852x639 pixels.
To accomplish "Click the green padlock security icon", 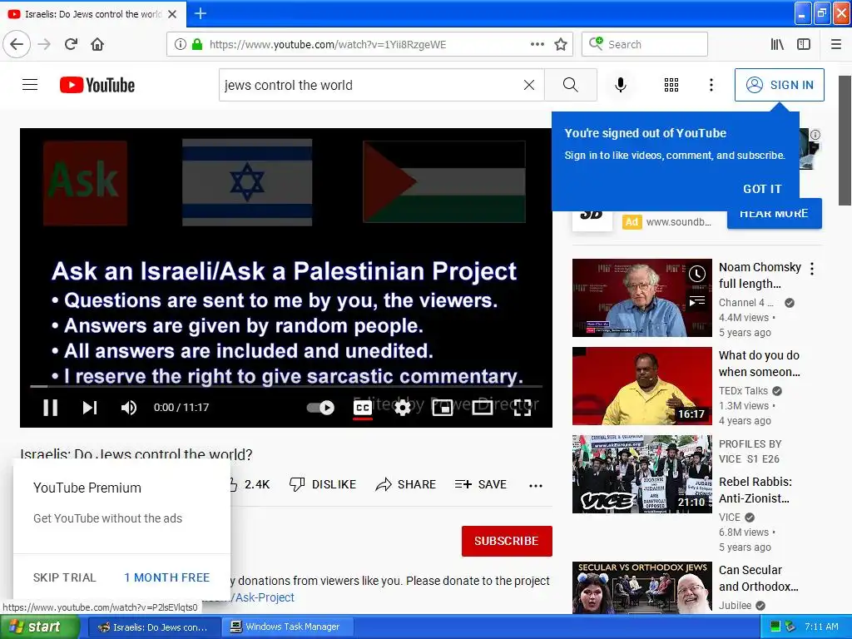I will tap(197, 45).
